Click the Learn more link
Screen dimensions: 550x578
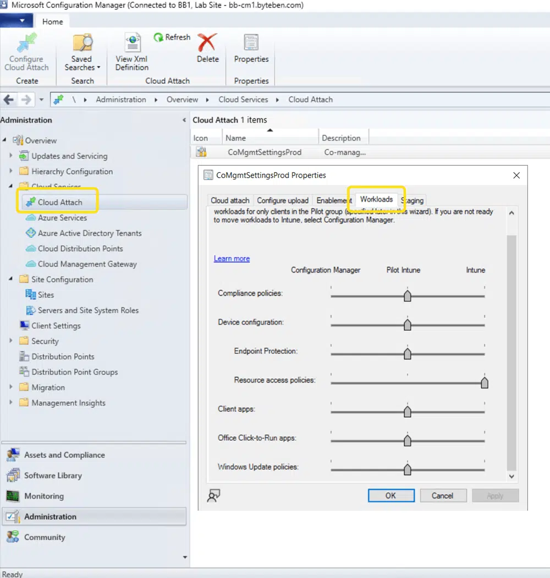(x=232, y=259)
